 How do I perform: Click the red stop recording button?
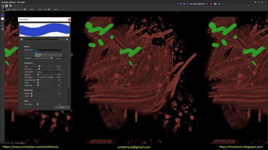pyautogui.click(x=211, y=4)
